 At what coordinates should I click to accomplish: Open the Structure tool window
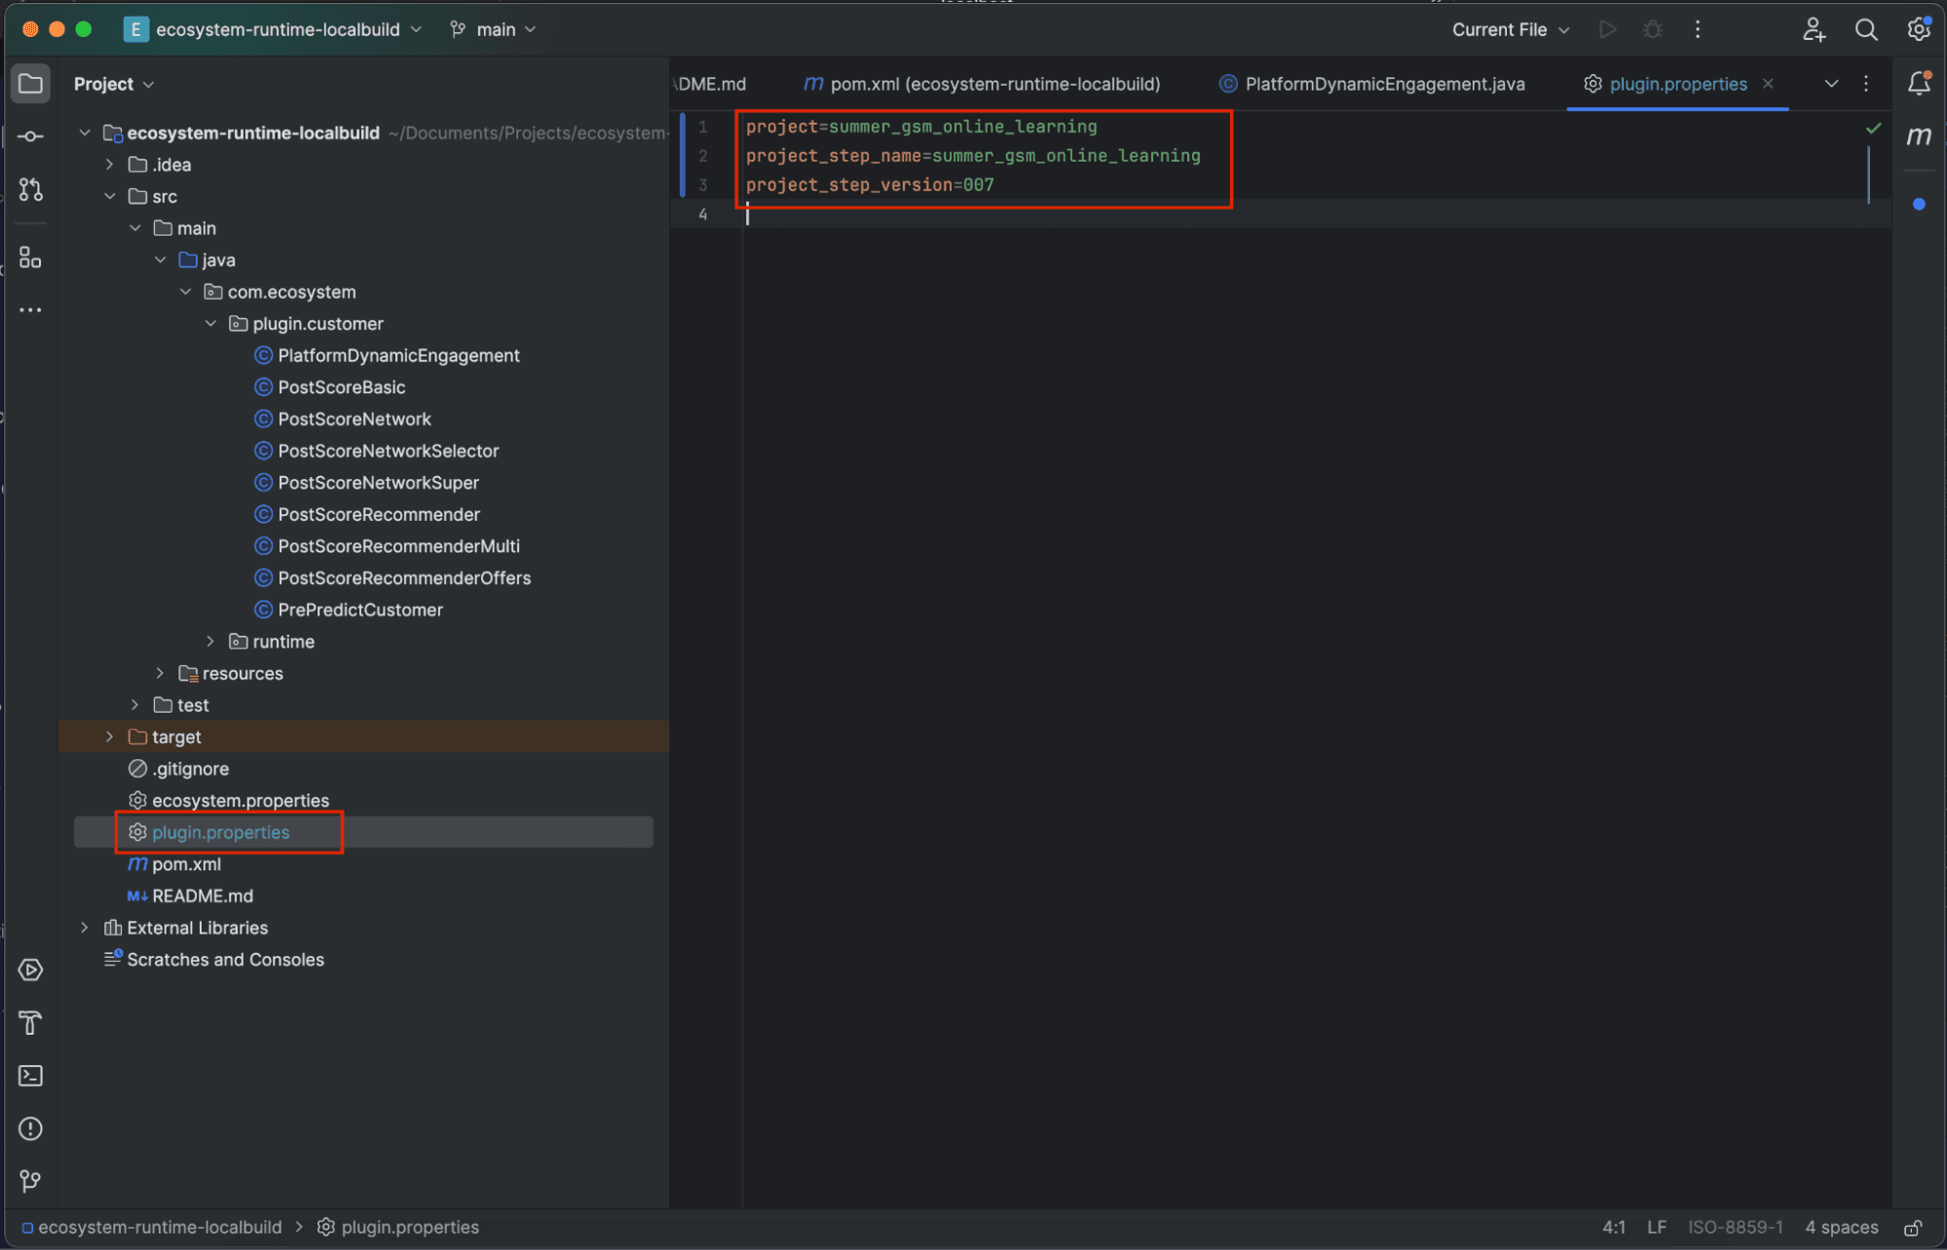click(x=30, y=257)
